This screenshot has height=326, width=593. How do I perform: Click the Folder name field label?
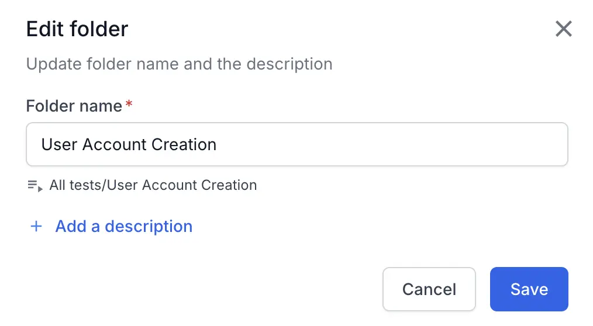coord(74,106)
